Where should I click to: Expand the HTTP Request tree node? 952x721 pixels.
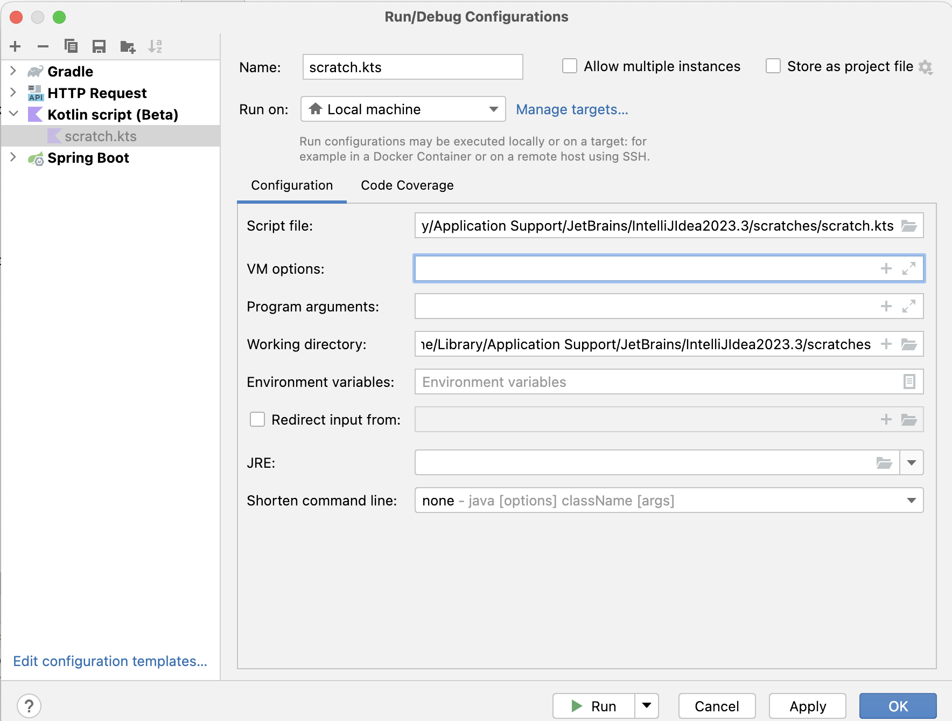[13, 92]
